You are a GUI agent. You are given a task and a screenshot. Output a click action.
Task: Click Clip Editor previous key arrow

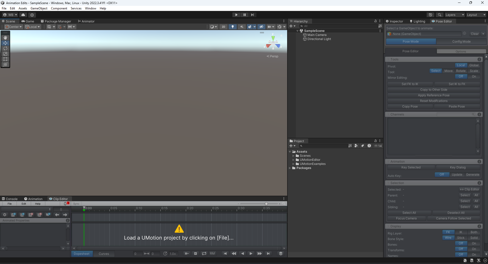[x=57, y=215]
